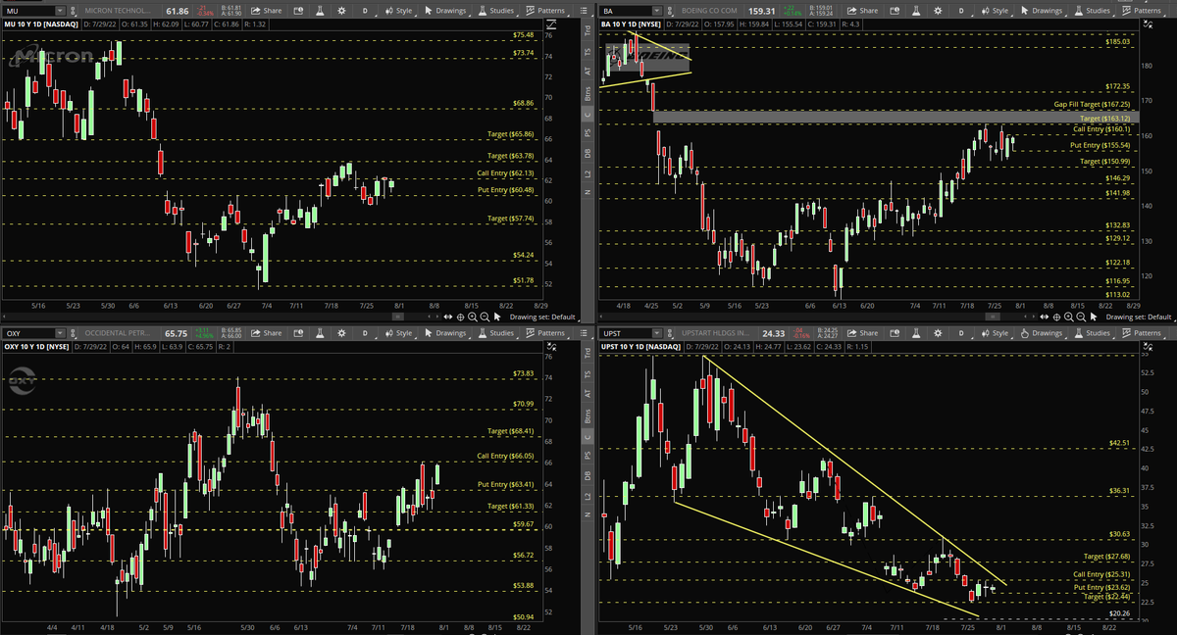1177x635 pixels.
Task: Toggle price axis auto-scale icon on BA chart
Action: click(1148, 24)
